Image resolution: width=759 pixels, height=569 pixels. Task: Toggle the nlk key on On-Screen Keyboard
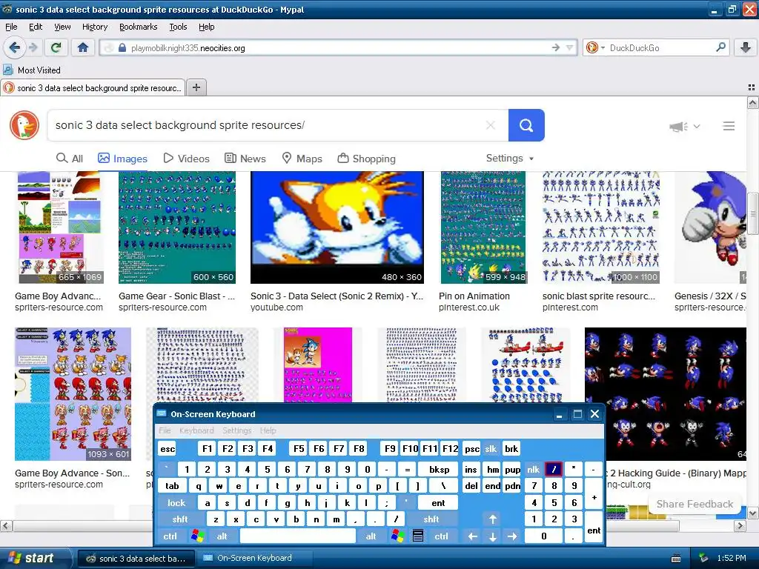point(534,469)
